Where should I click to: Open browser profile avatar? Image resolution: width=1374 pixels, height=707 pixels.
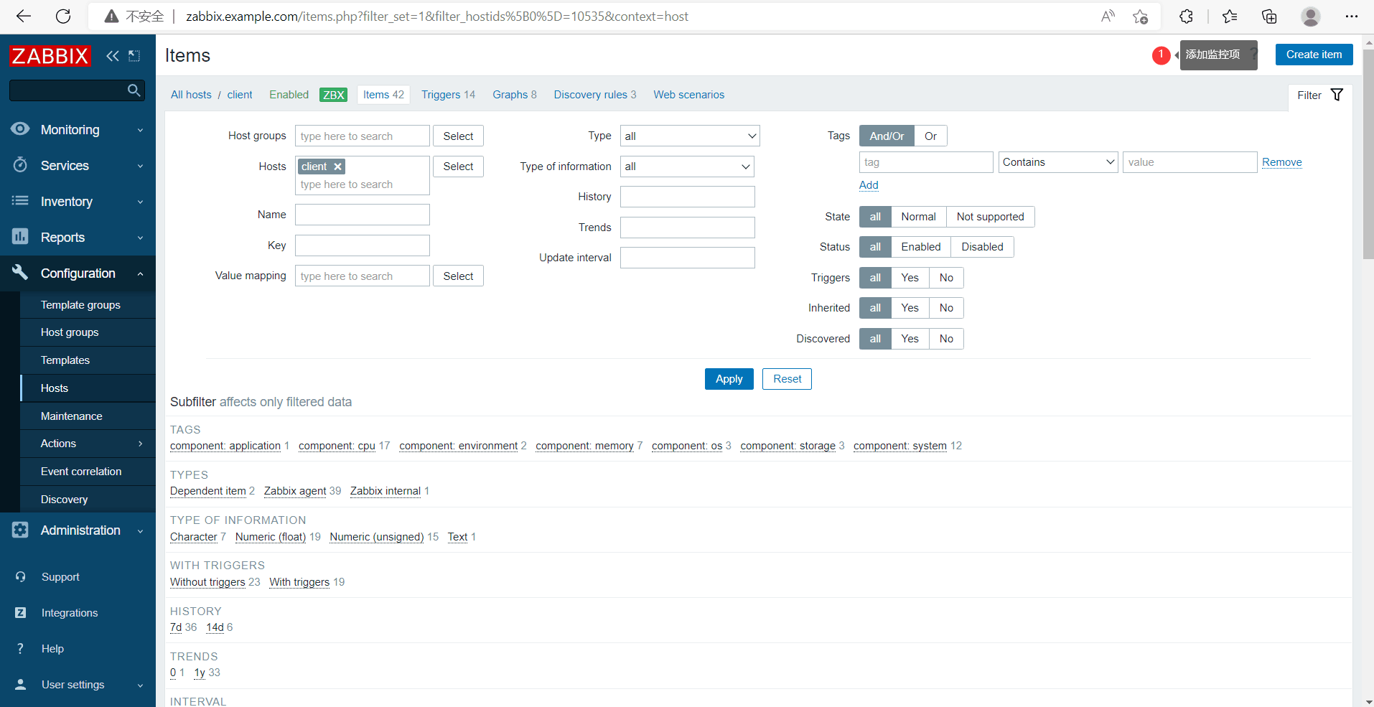click(x=1311, y=17)
